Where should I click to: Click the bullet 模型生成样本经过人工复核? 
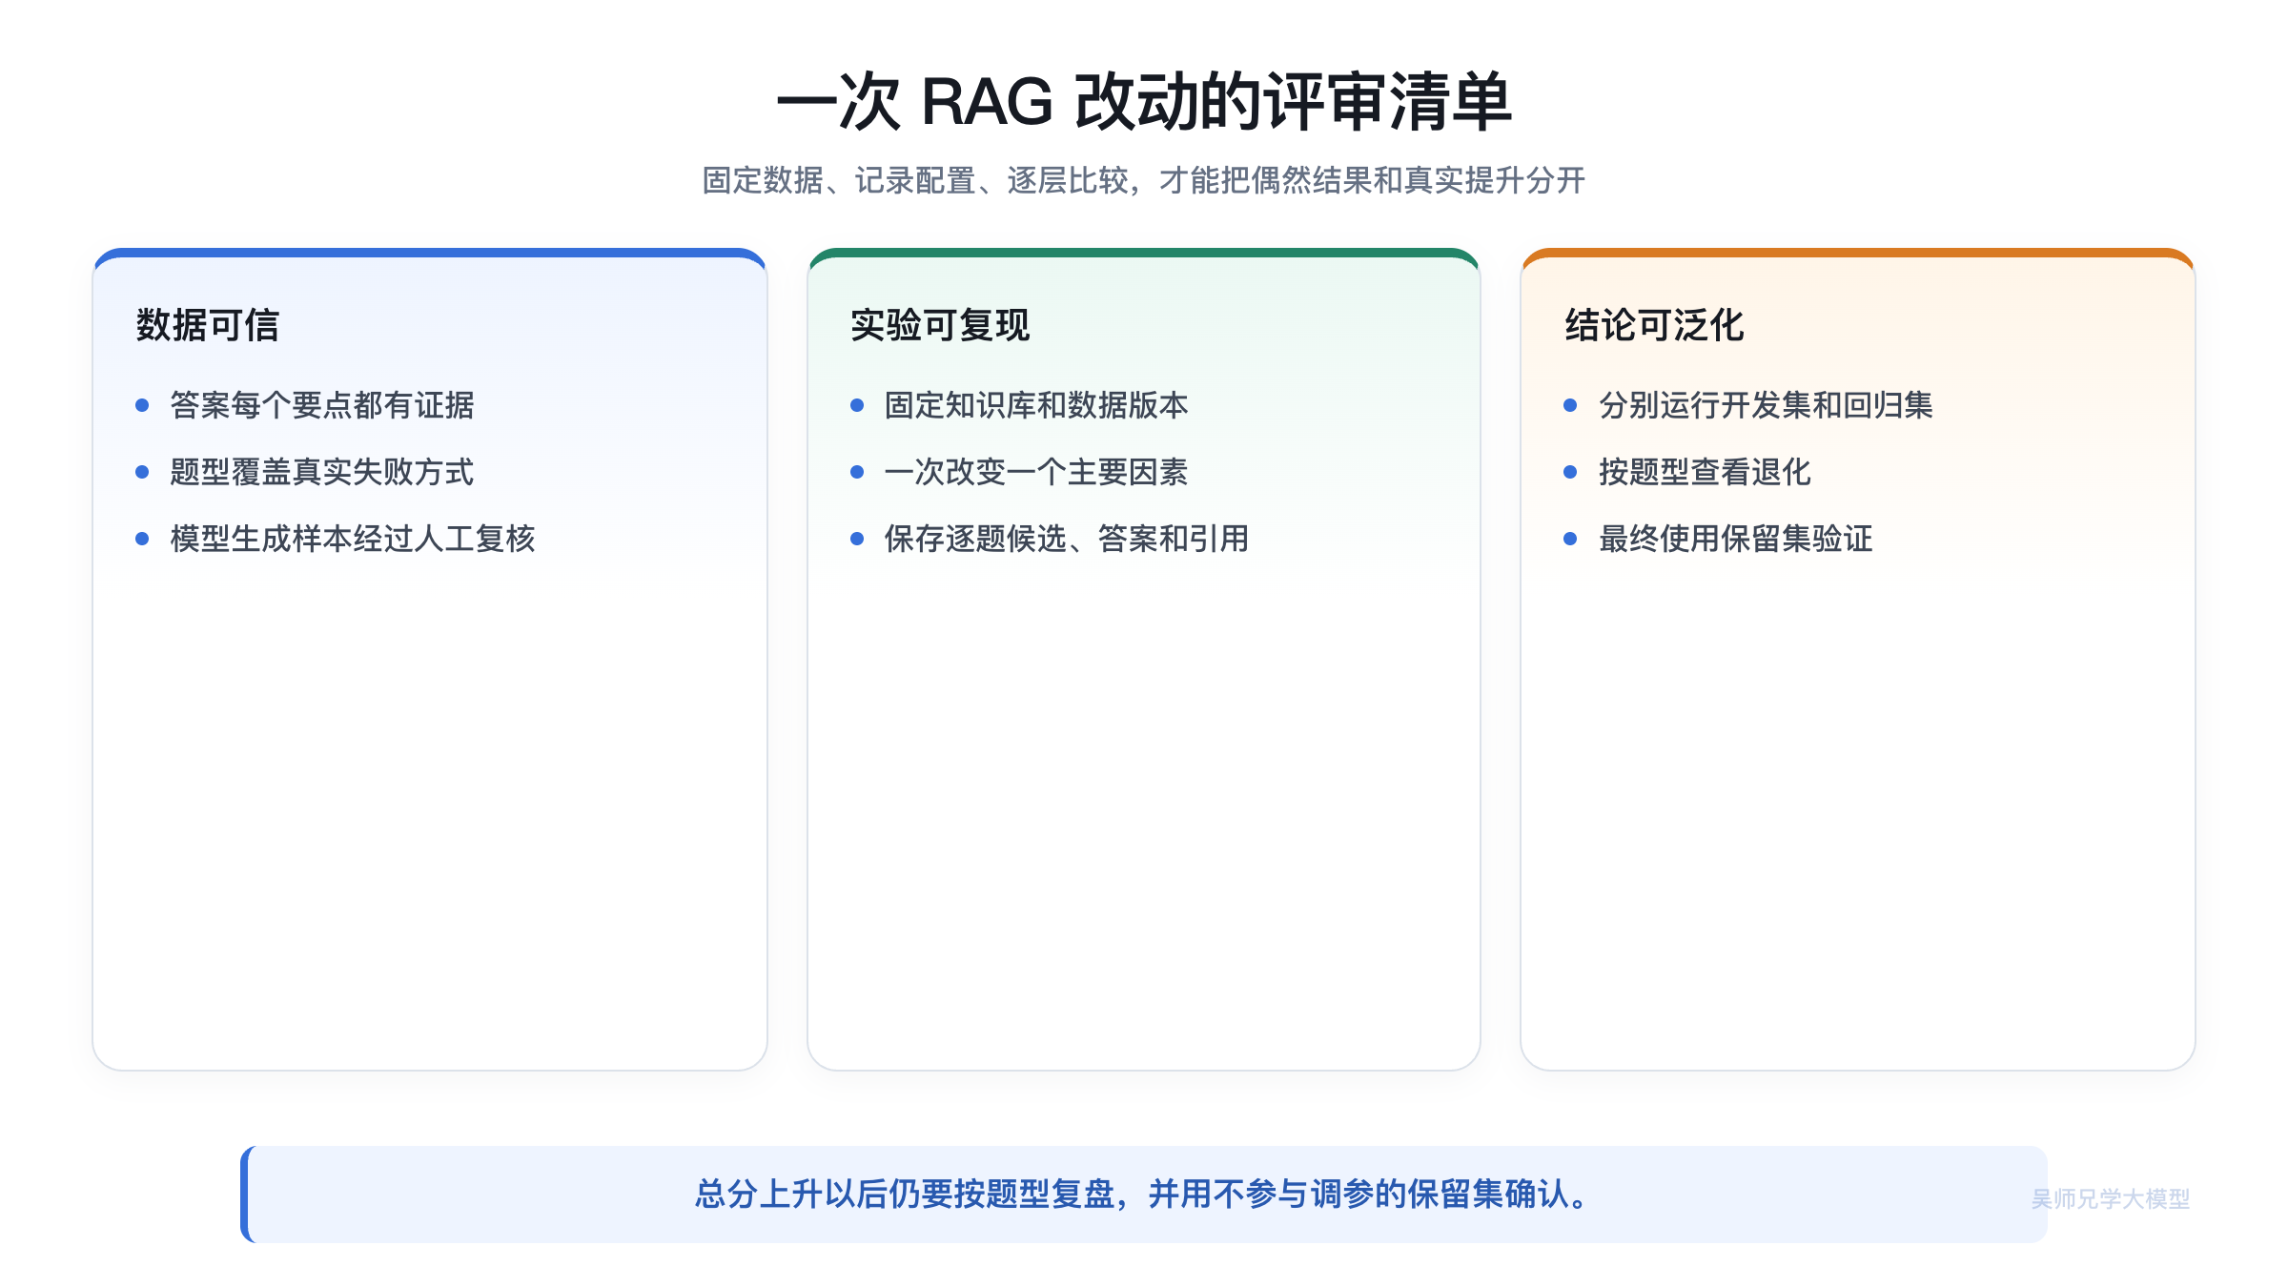pyautogui.click(x=353, y=539)
